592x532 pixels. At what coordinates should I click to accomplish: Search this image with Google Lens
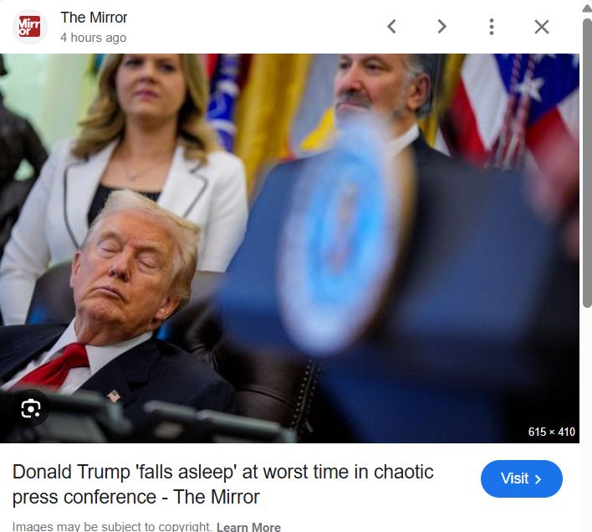31,408
